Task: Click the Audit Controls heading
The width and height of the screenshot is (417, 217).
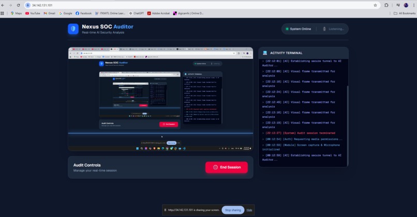Action: (x=87, y=165)
